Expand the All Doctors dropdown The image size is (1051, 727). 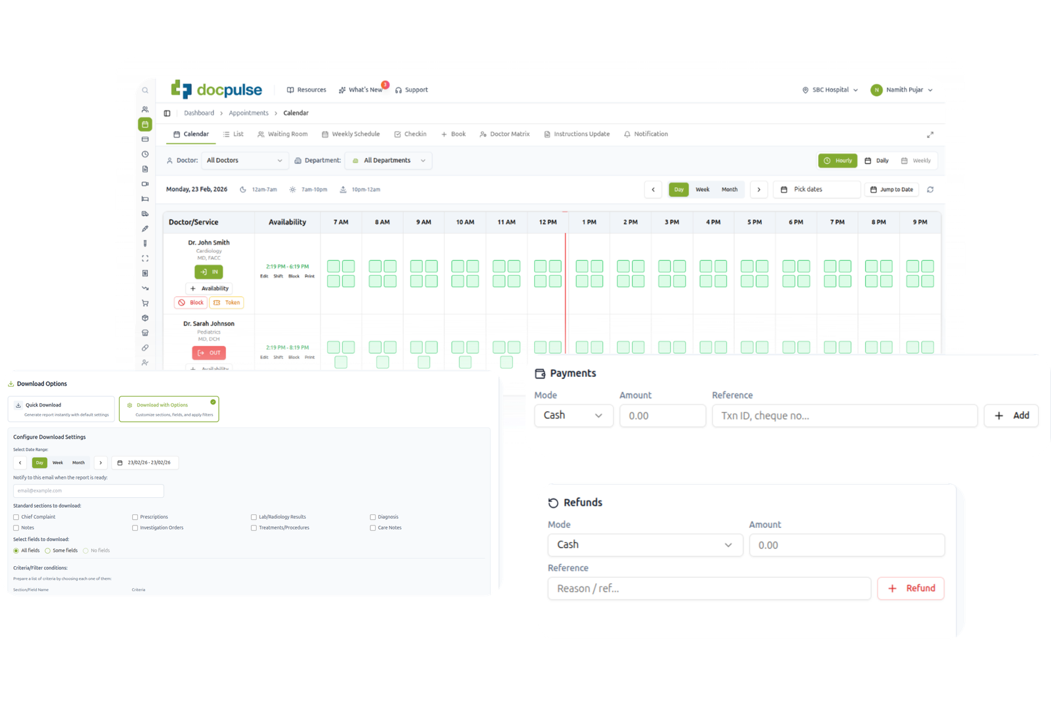244,161
